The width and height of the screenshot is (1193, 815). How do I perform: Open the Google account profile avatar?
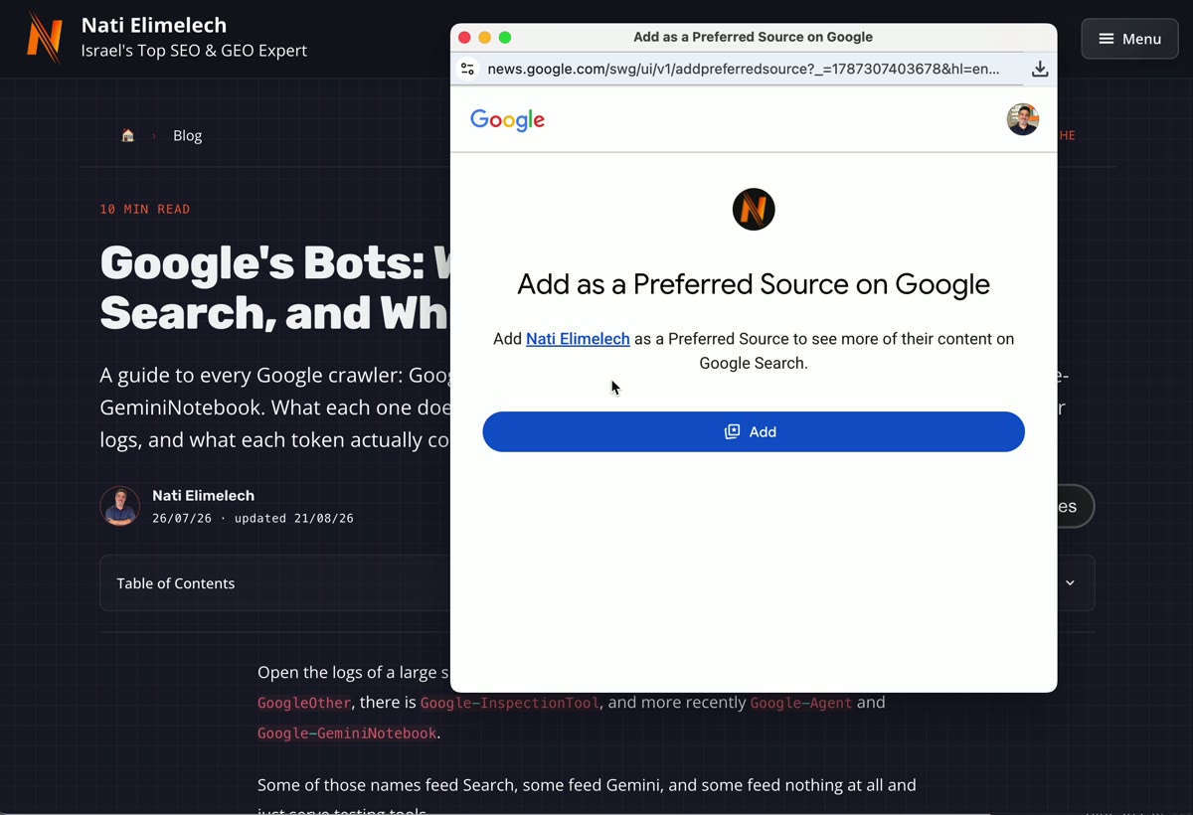pos(1023,119)
